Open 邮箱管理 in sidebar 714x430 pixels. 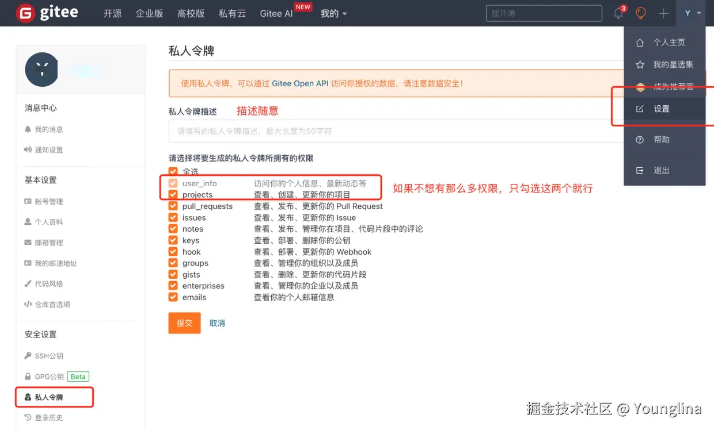click(x=49, y=243)
